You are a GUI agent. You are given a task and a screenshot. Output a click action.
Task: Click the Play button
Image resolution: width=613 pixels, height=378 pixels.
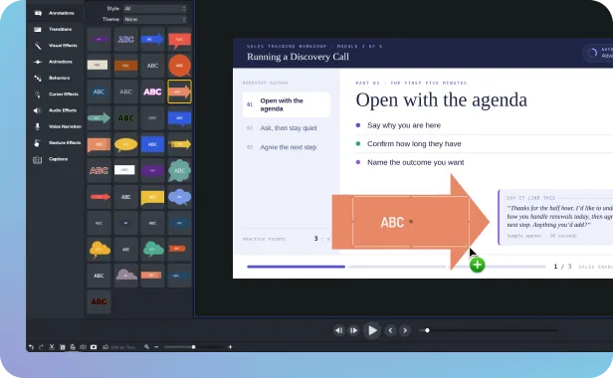tap(372, 330)
